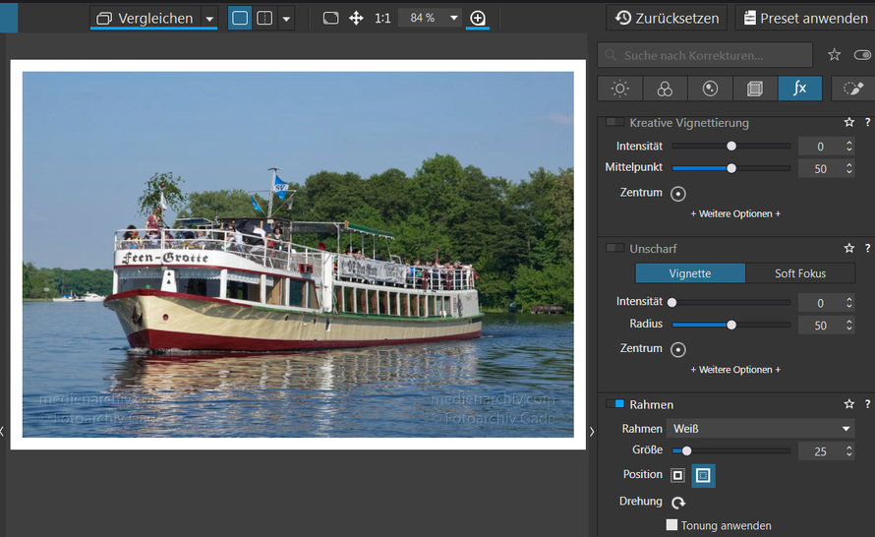
Task: Open the Color corrections circles icon tab
Action: [x=665, y=89]
